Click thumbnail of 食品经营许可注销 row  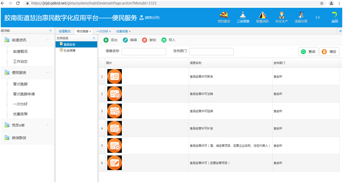click(115, 94)
